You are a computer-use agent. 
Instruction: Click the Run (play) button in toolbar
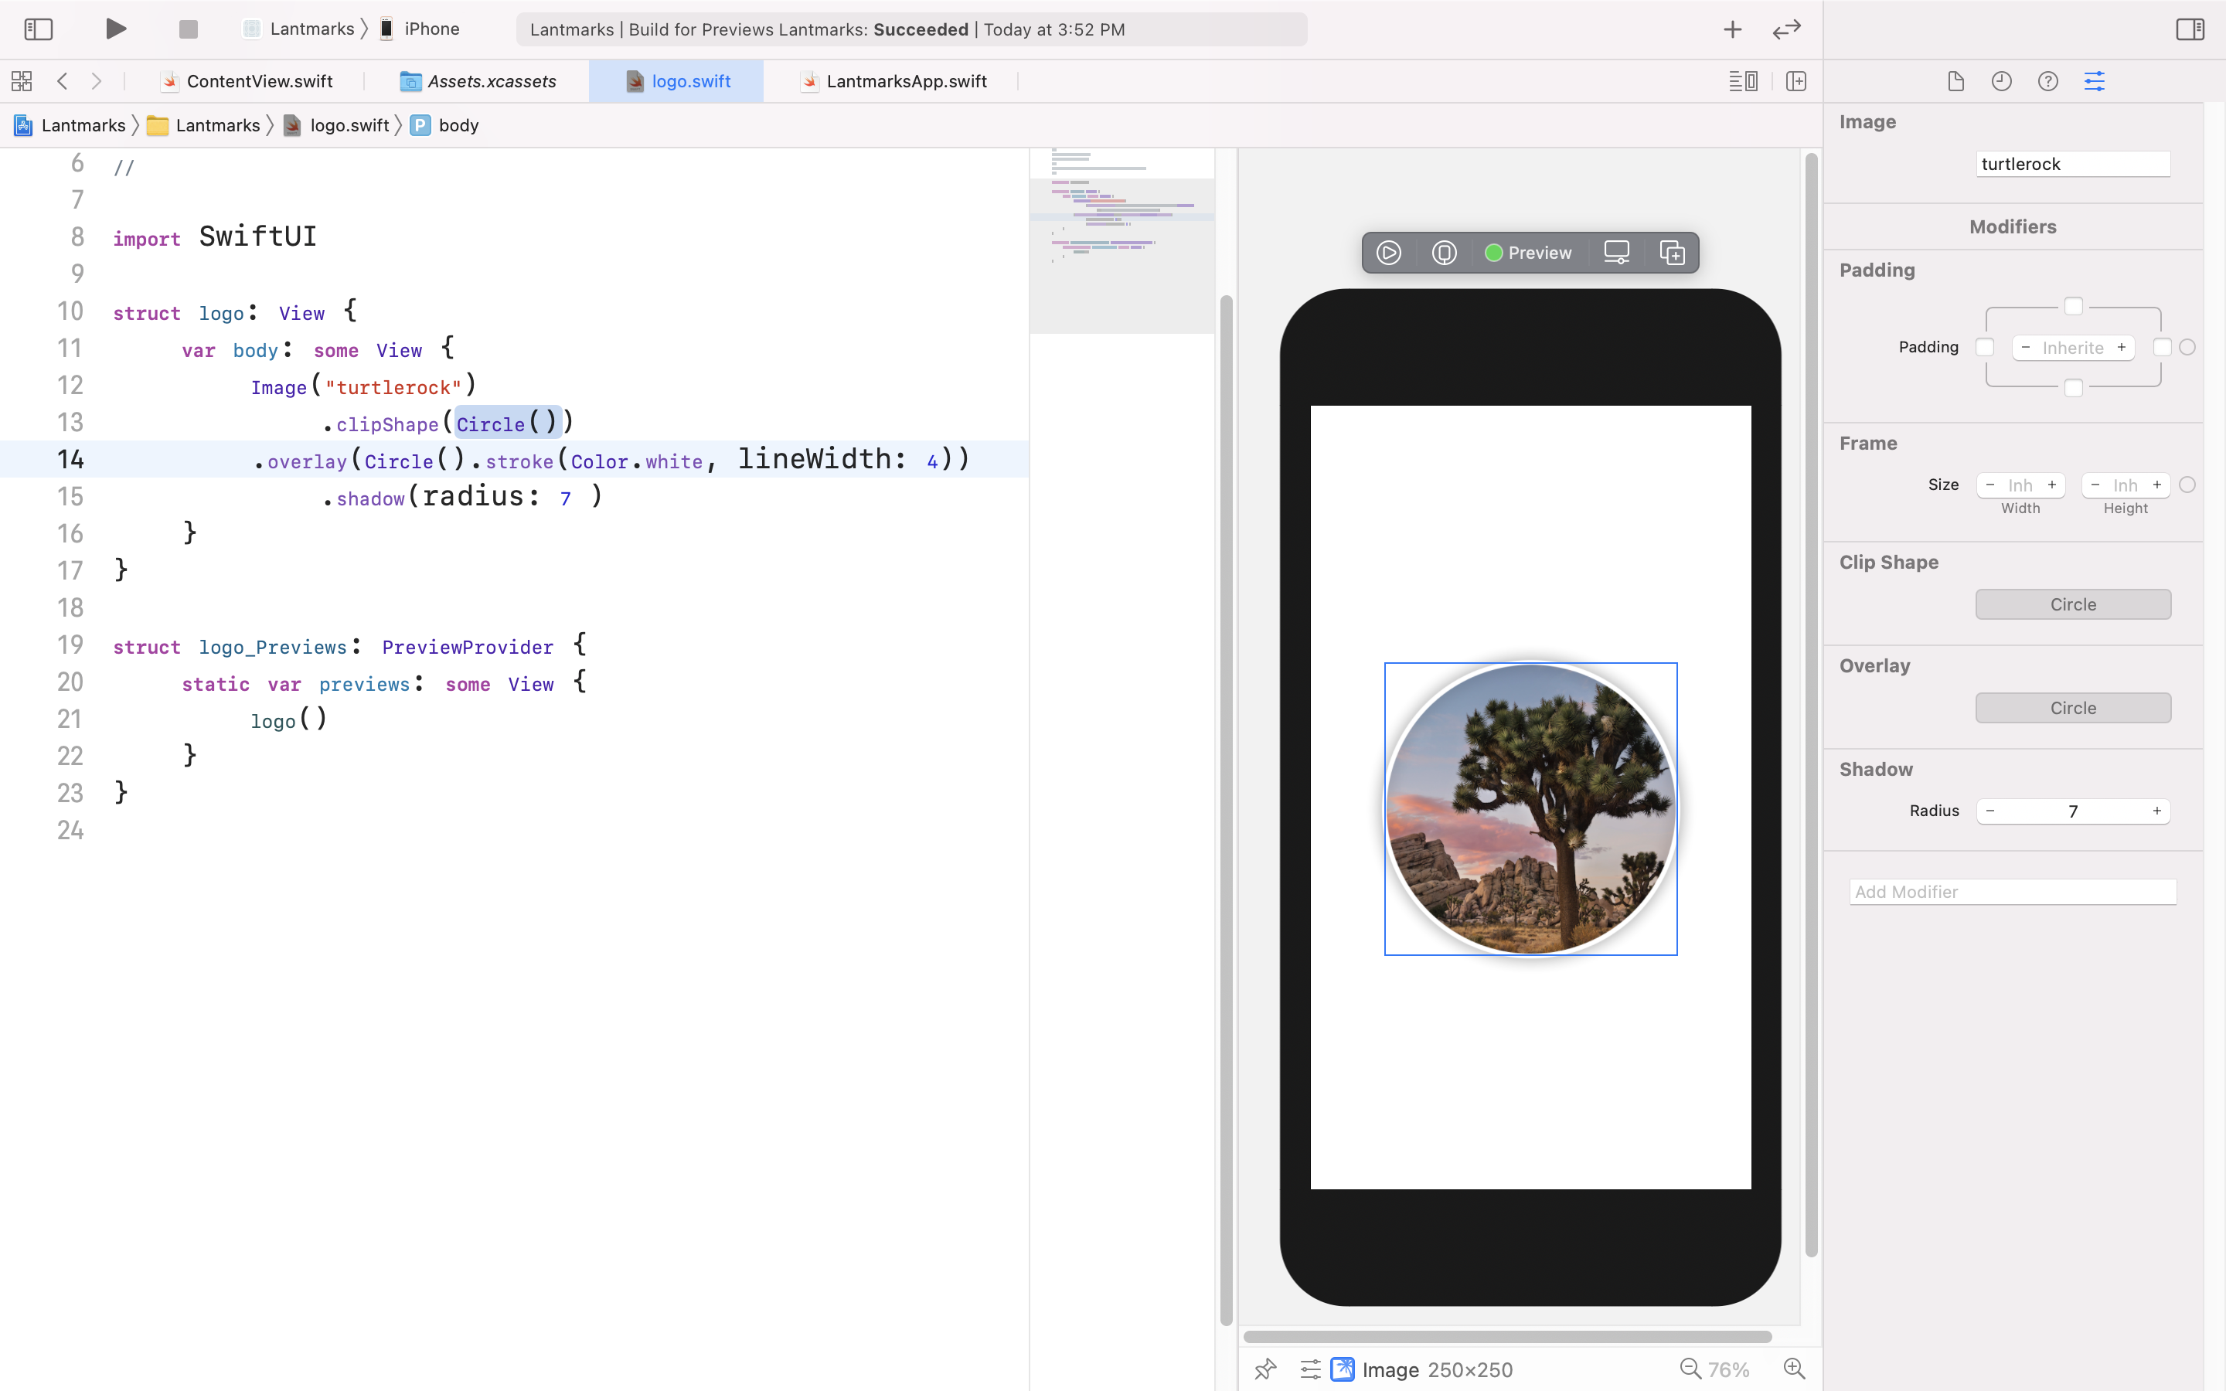pyautogui.click(x=115, y=29)
